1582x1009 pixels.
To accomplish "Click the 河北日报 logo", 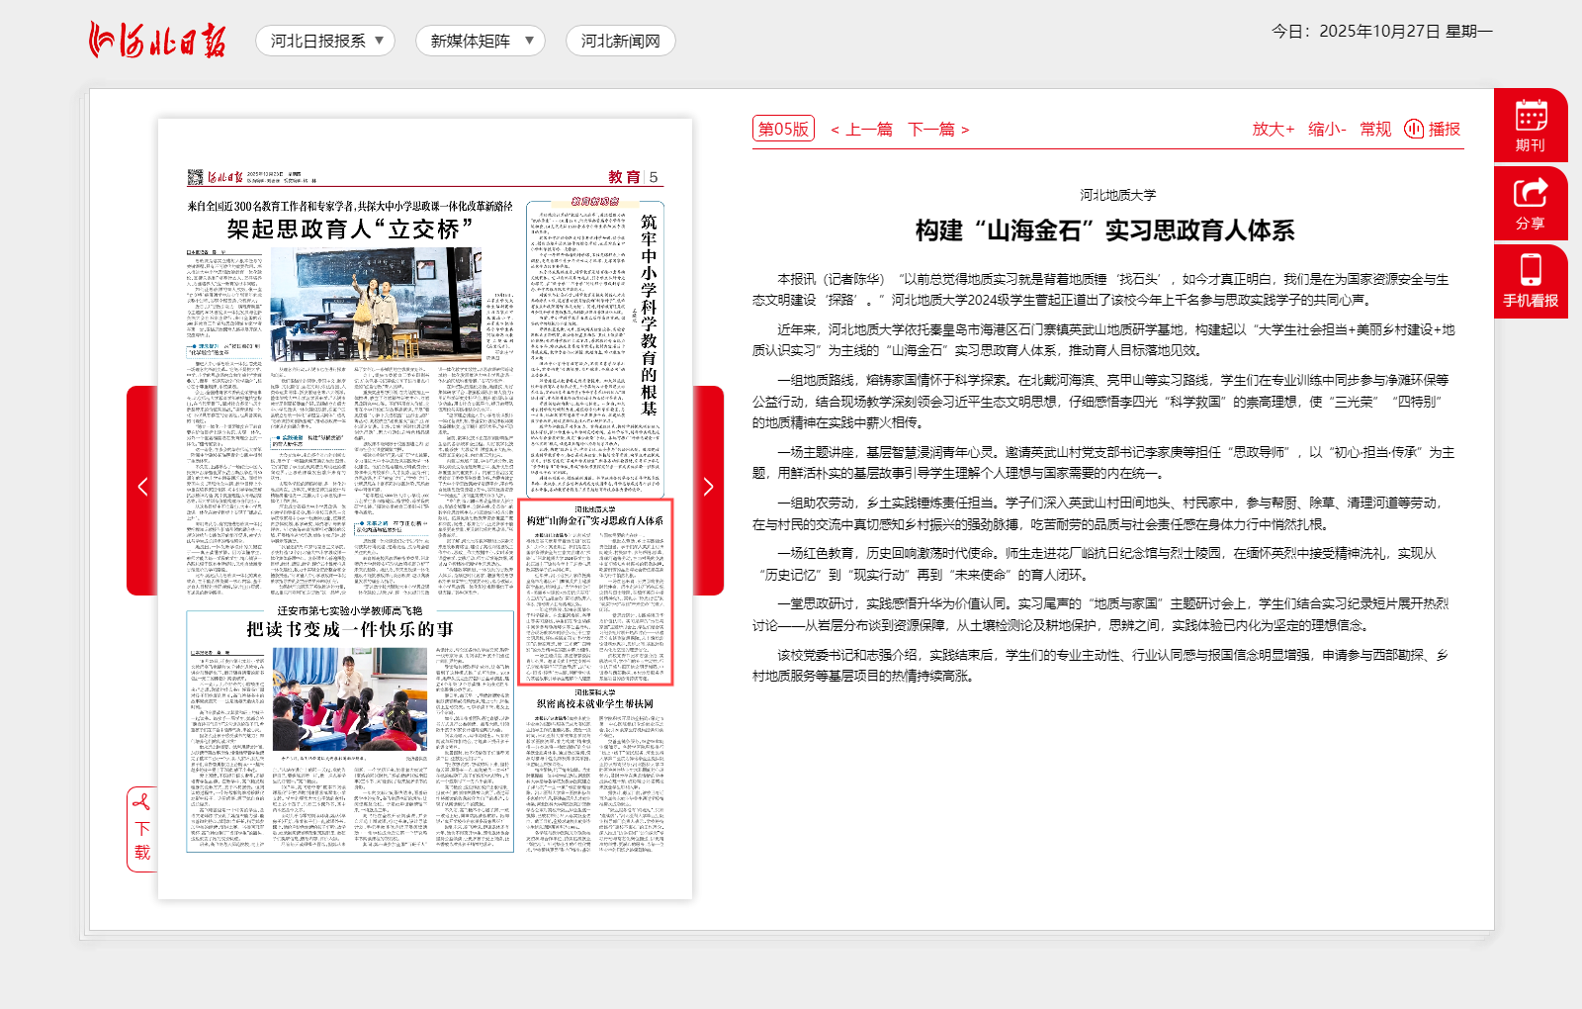I will click(x=157, y=41).
